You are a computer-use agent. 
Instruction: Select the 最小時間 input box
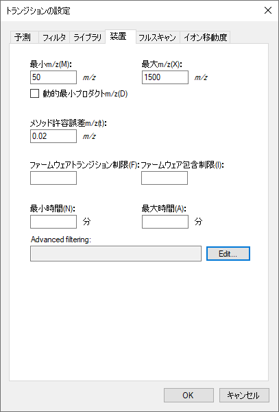[53, 222]
